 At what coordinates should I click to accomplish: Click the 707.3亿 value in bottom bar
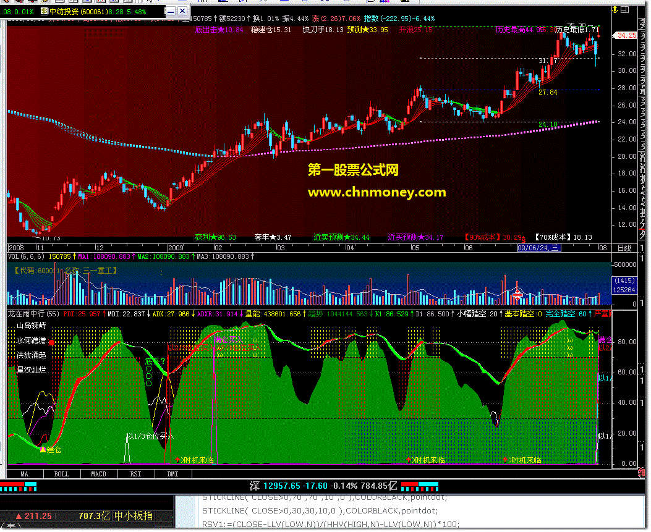click(x=94, y=516)
